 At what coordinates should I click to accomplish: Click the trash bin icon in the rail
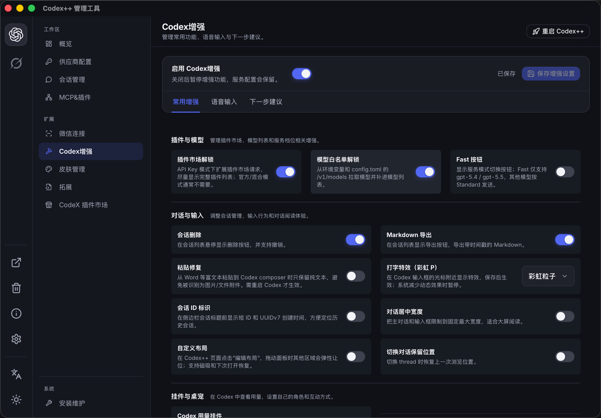click(x=16, y=288)
